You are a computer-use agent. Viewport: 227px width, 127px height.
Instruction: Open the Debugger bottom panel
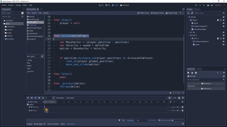(x=40, y=124)
